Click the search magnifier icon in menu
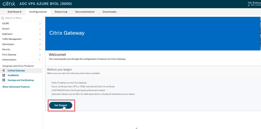 click(x=2, y=18)
